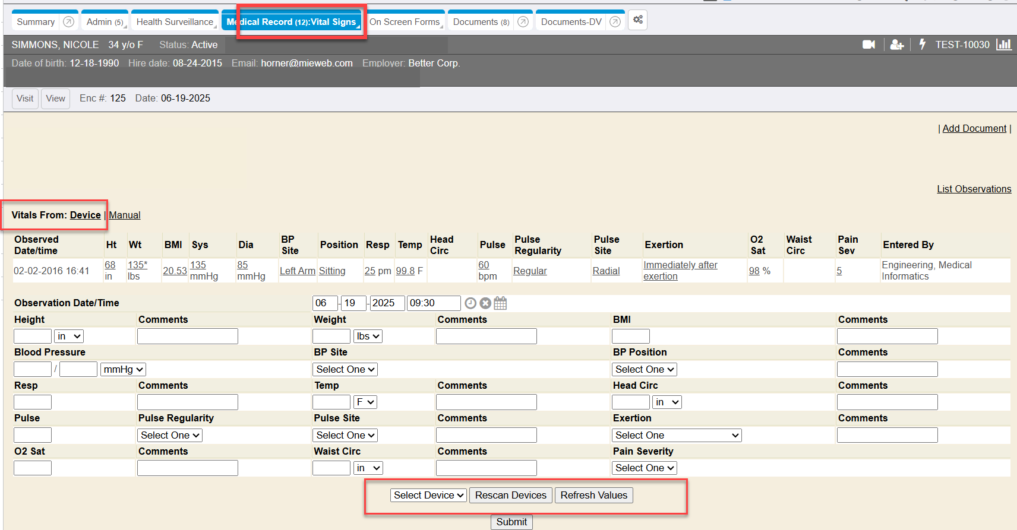Expand the Exertion Select One dropdown
Screen dimensions: 1017x530
coord(677,435)
